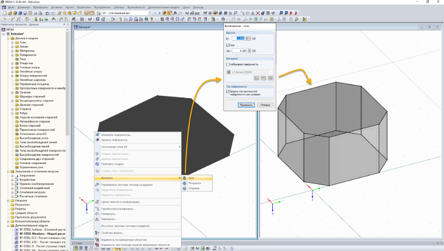444x251 pixels.
Task: Choose Свойства экрана in context menu
Action: [138, 233]
